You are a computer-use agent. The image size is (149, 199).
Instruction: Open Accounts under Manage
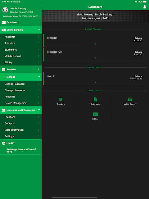[21, 97]
